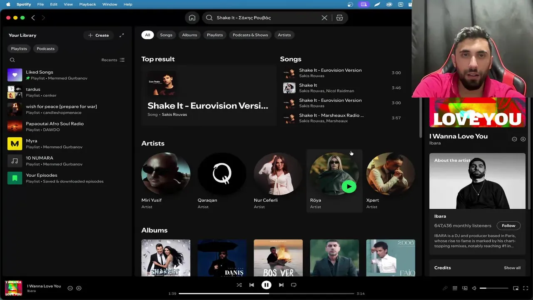Image resolution: width=533 pixels, height=300 pixels.
Task: Filter results by Albums
Action: tap(189, 35)
